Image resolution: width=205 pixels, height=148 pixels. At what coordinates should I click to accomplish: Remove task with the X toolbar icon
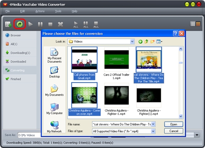click(x=60, y=24)
